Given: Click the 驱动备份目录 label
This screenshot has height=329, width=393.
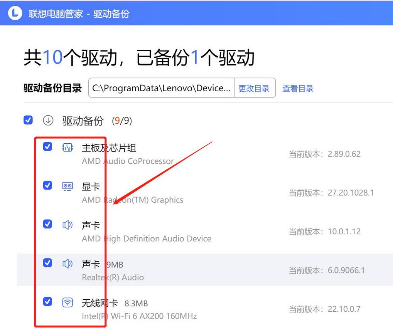Looking at the screenshot, I should [52, 88].
